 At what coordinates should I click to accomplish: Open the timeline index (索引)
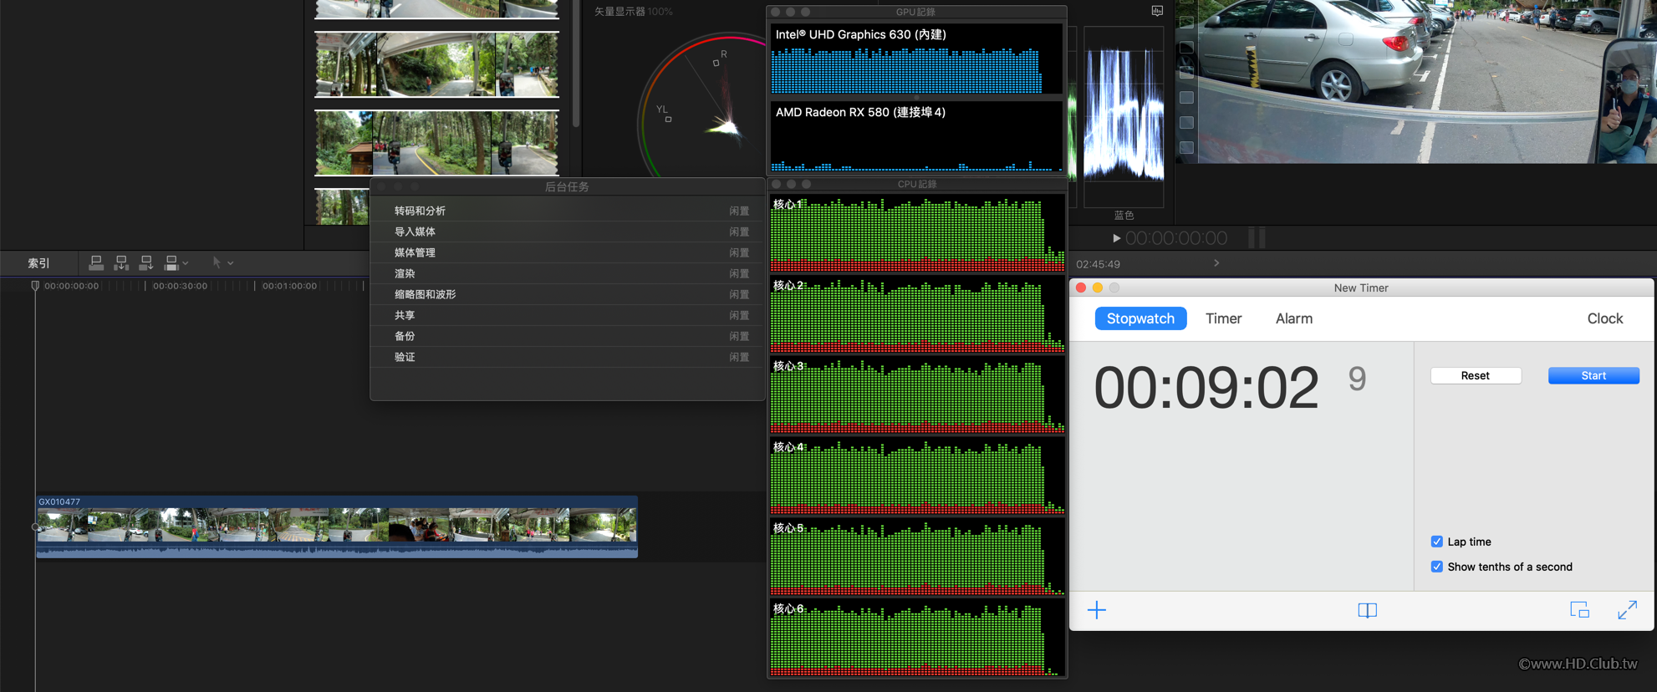(x=38, y=263)
